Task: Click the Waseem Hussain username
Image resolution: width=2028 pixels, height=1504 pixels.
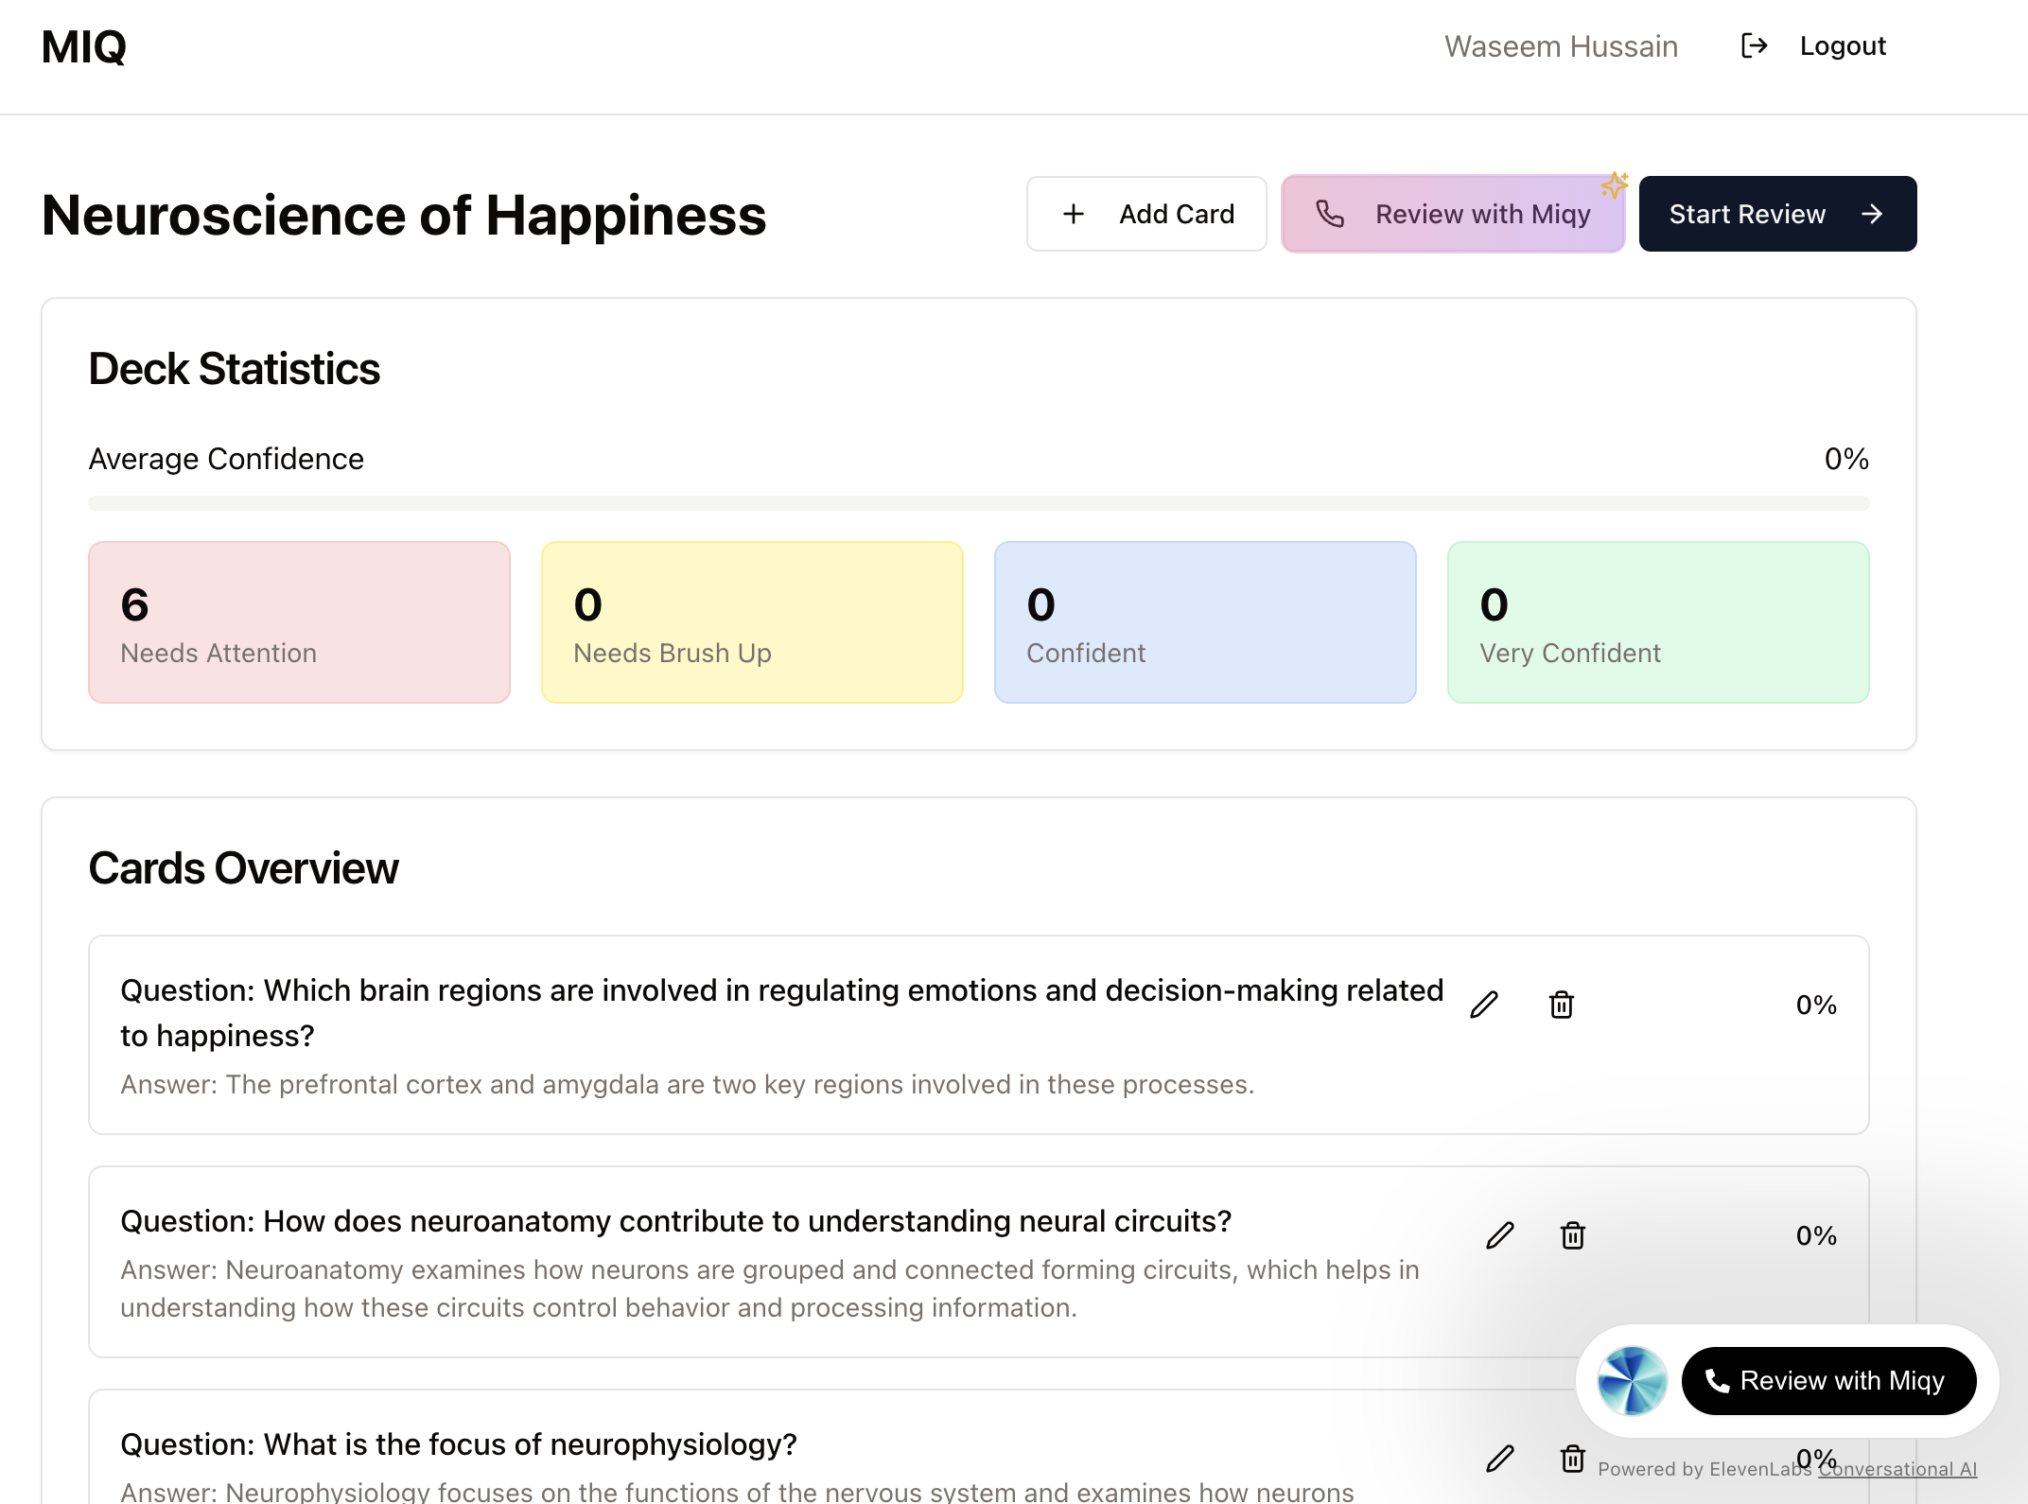Action: point(1561,46)
